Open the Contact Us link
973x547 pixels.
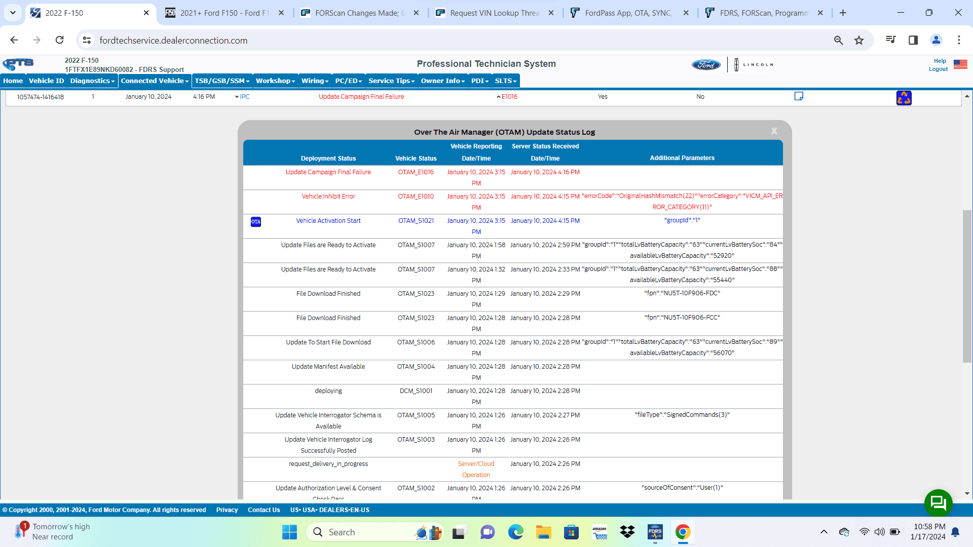click(x=264, y=510)
